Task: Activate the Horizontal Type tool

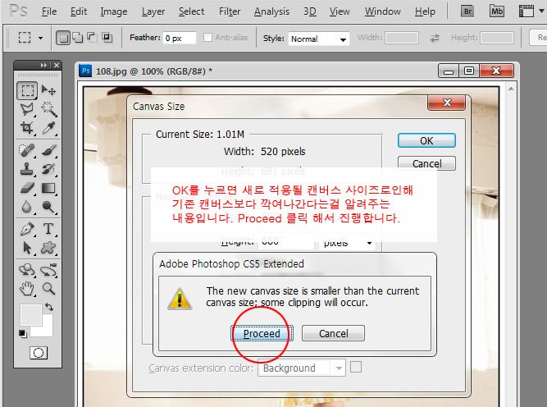Action: point(48,229)
